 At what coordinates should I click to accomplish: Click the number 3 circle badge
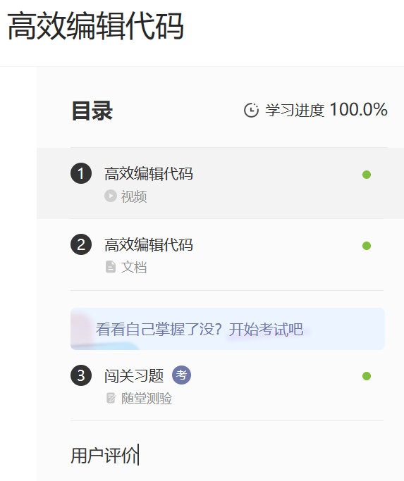[81, 375]
